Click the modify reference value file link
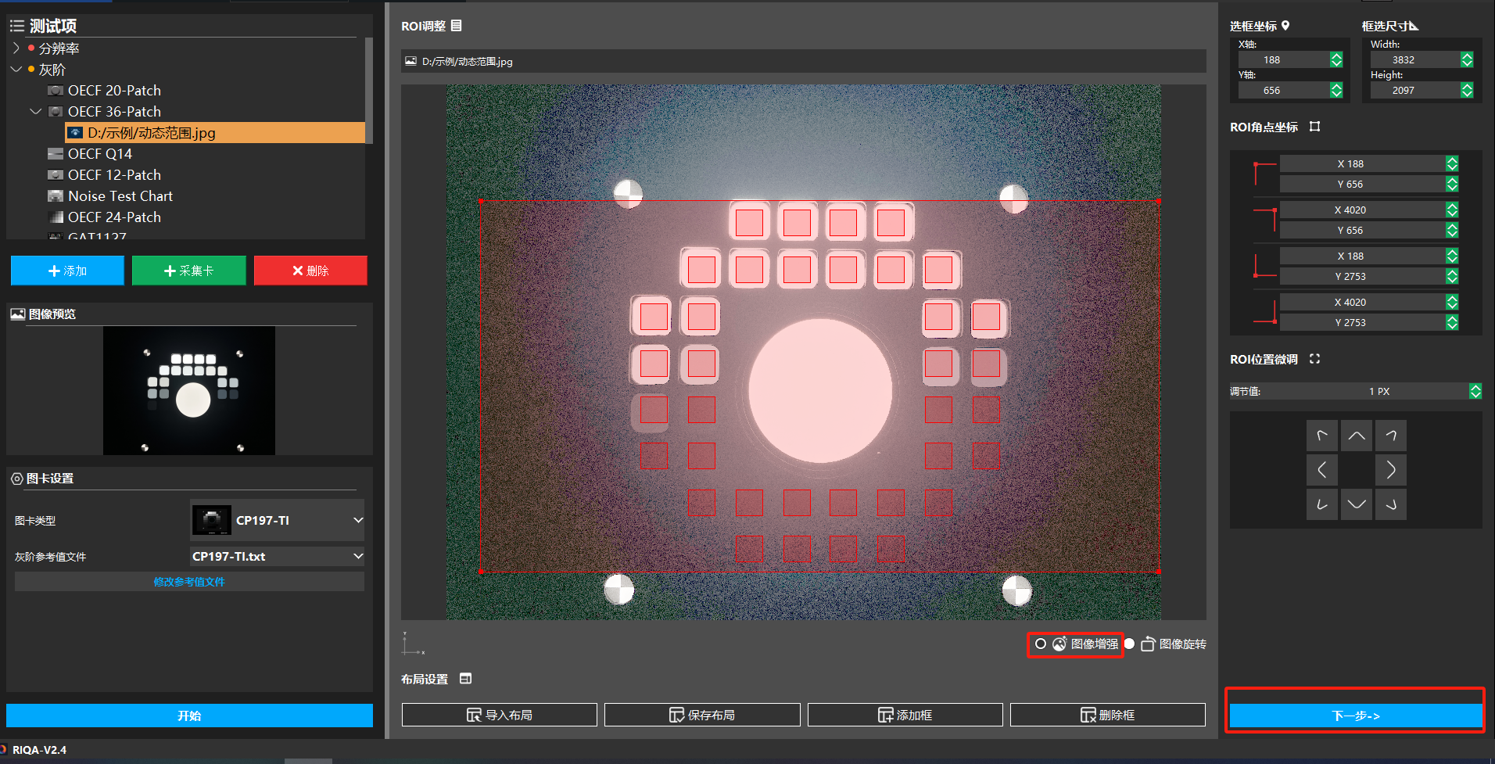Screen dimensions: 1495x764 click(189, 582)
